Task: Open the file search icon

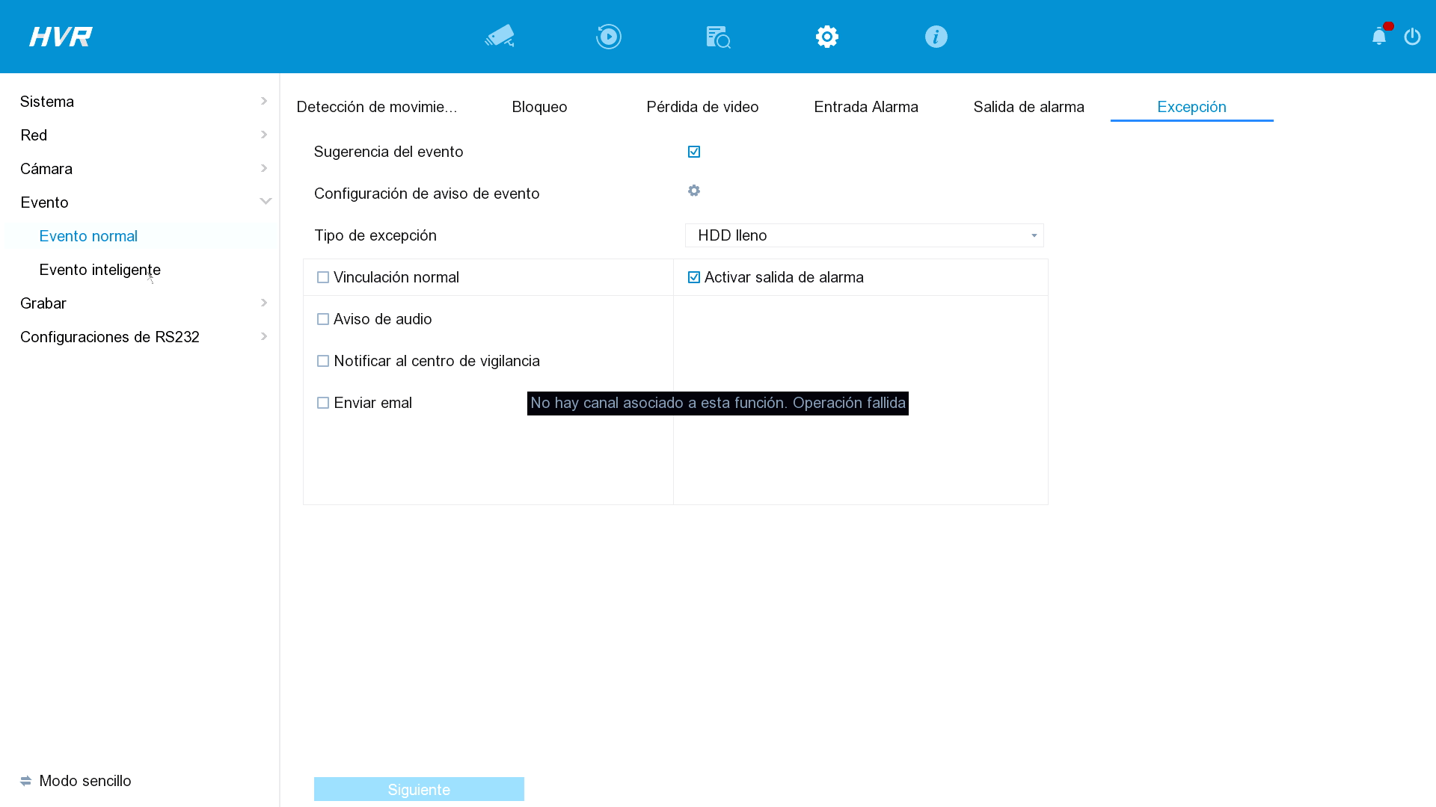Action: tap(718, 37)
